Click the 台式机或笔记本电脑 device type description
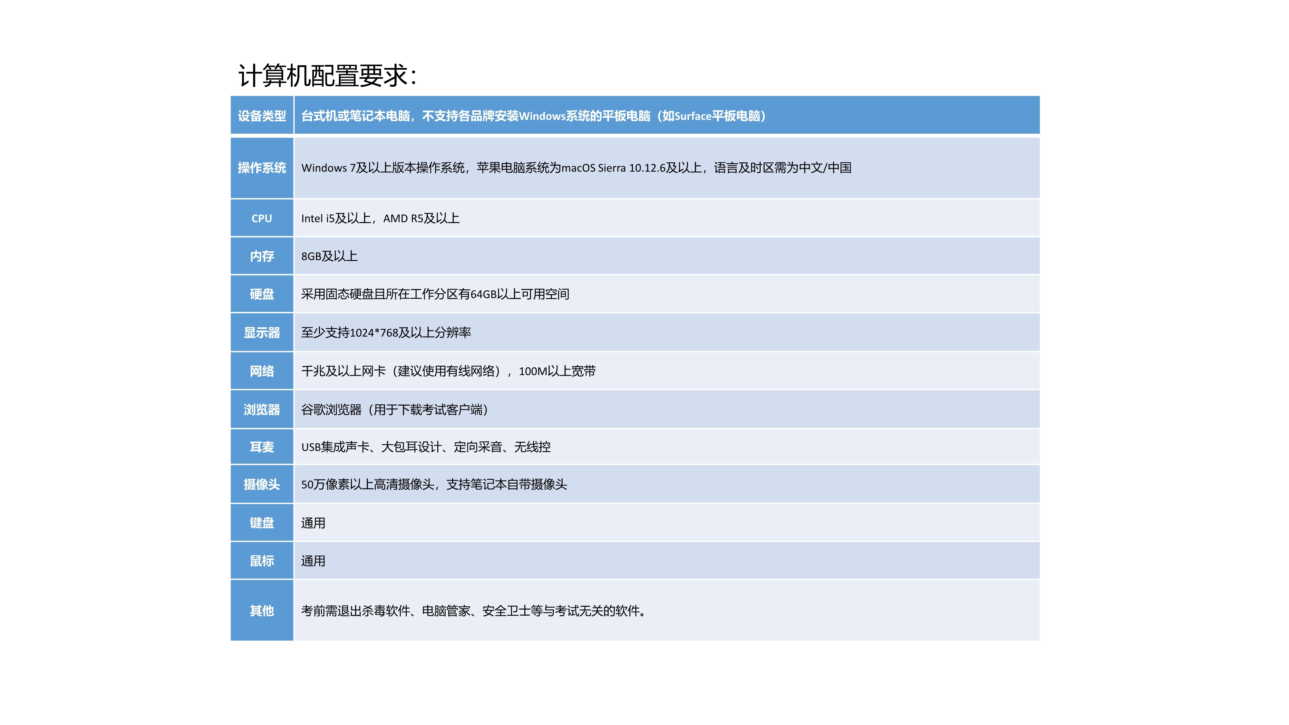The image size is (1289, 725). click(533, 116)
